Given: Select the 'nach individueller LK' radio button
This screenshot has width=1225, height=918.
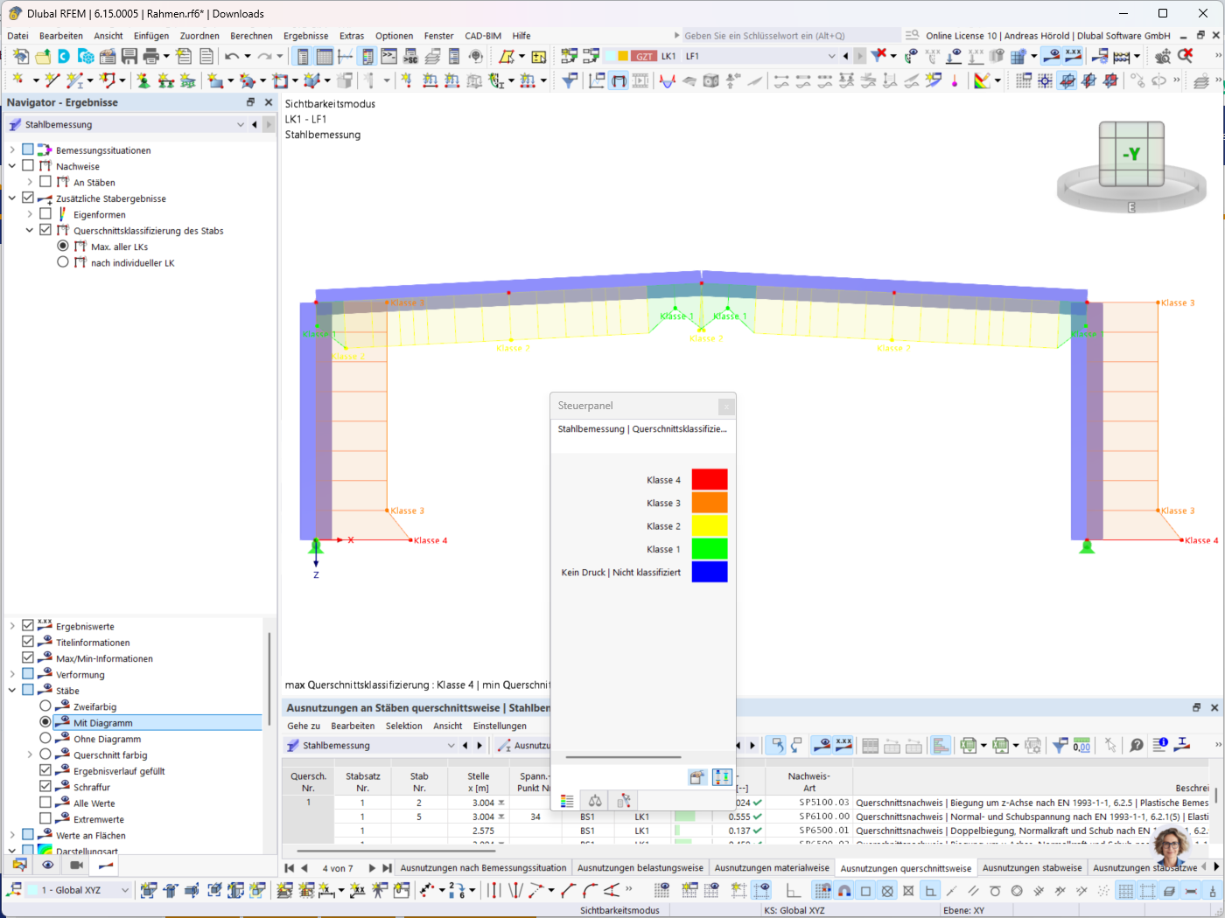Looking at the screenshot, I should [63, 261].
